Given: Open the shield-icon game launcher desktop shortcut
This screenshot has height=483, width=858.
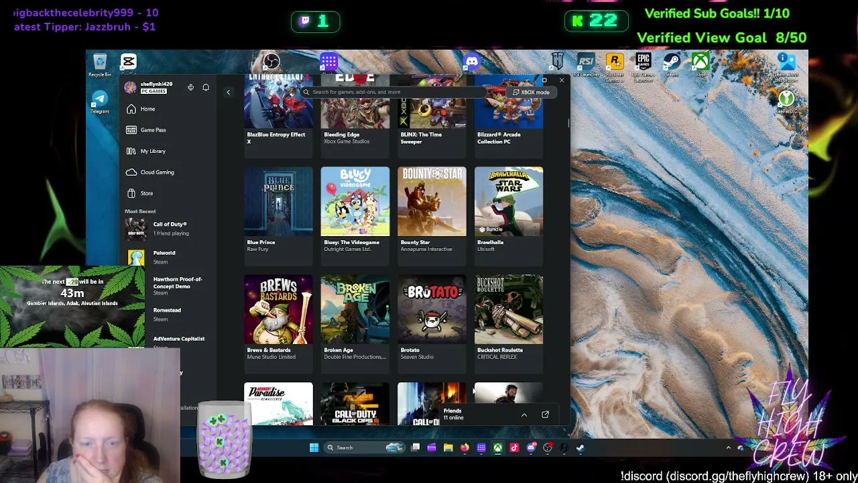Looking at the screenshot, I should click(558, 62).
